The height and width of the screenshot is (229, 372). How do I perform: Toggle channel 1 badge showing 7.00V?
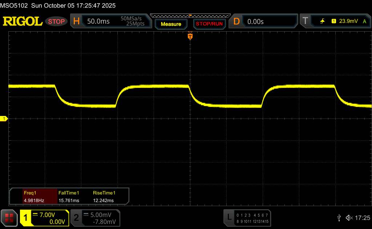[44, 218]
